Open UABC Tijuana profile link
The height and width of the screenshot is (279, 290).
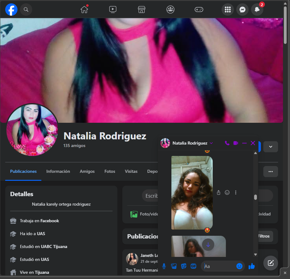pyautogui.click(x=54, y=246)
